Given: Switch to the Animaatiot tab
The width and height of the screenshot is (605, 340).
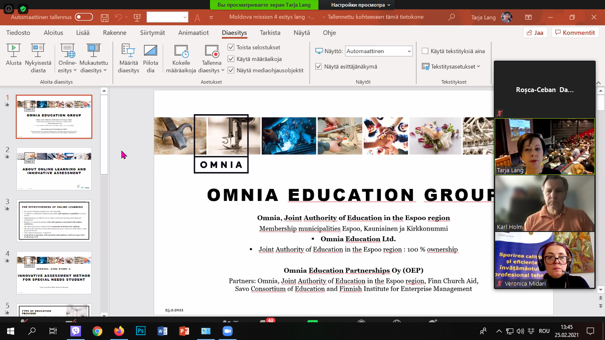Looking at the screenshot, I should [194, 33].
